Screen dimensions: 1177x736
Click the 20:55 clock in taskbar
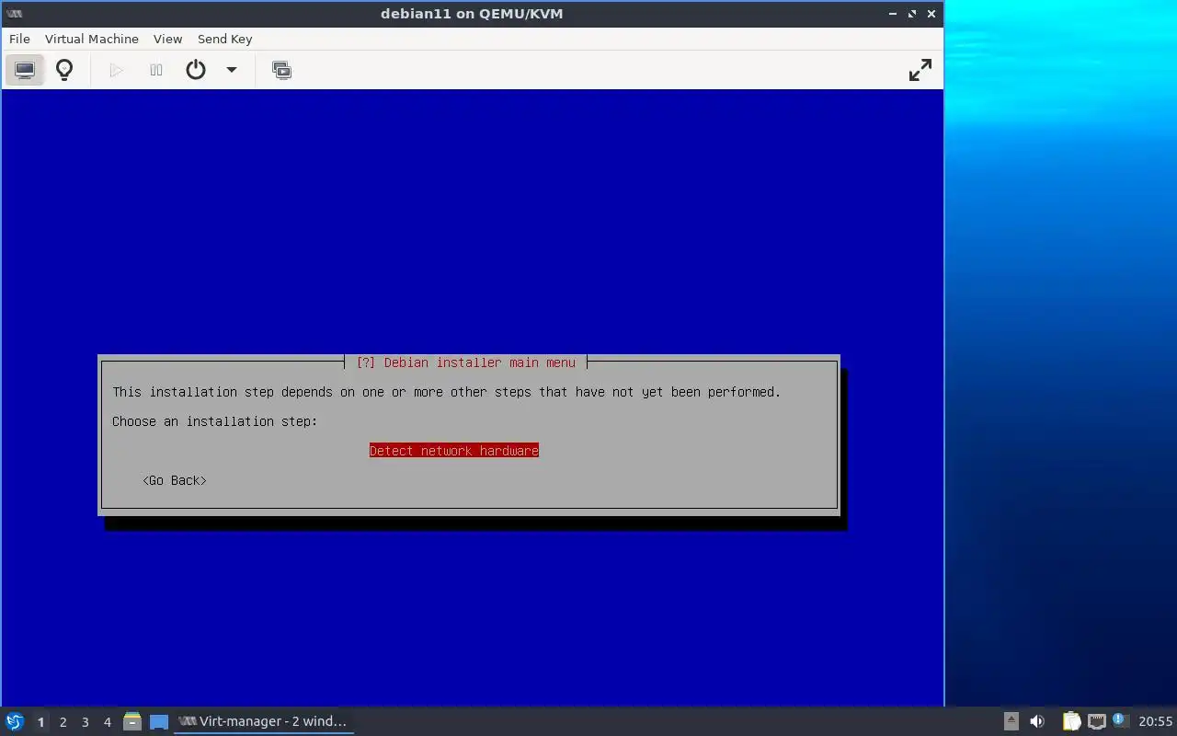1156,721
